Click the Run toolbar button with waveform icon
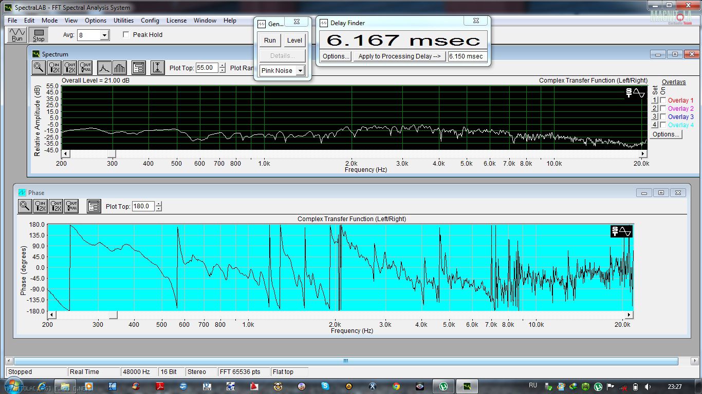Viewport: 702px width, 394px height. point(17,35)
